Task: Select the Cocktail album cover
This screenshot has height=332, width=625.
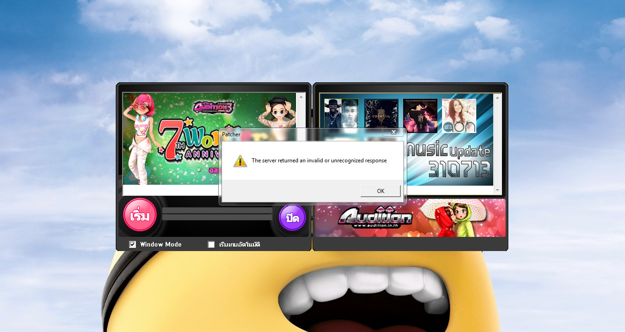Action: [381, 113]
